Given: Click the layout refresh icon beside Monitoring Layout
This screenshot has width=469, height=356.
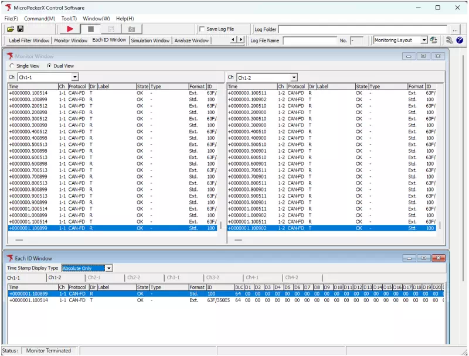Looking at the screenshot, I should click(433, 40).
